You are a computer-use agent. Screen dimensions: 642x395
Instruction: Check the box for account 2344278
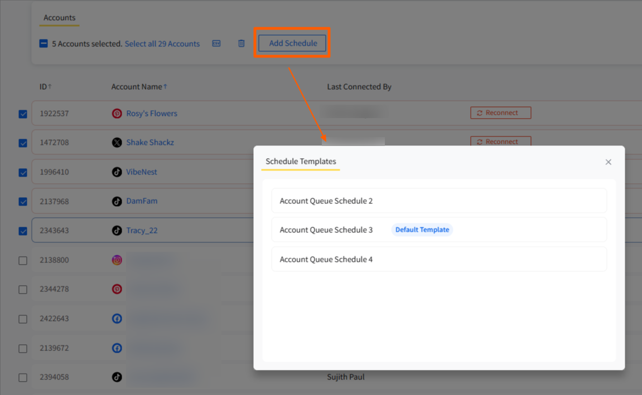point(23,290)
